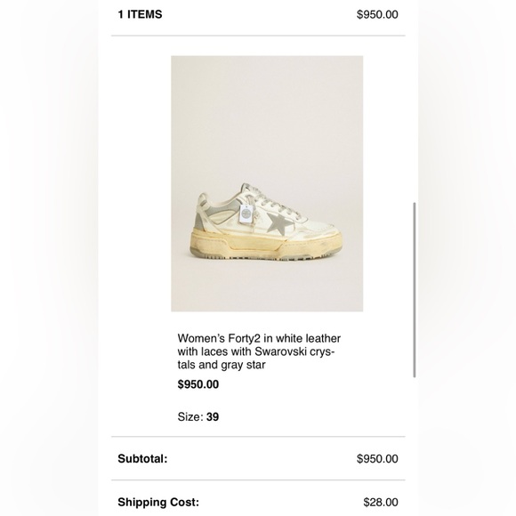
Task: Click the '1 ITEMS' header
Action: click(140, 14)
